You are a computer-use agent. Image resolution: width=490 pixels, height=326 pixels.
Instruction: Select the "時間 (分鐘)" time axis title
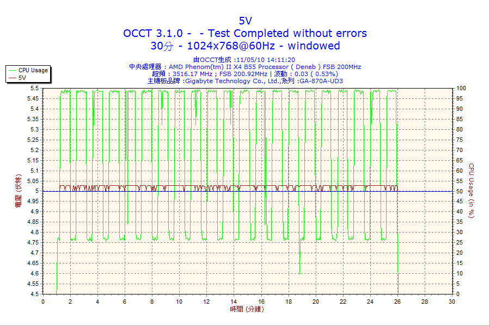pyautogui.click(x=247, y=309)
